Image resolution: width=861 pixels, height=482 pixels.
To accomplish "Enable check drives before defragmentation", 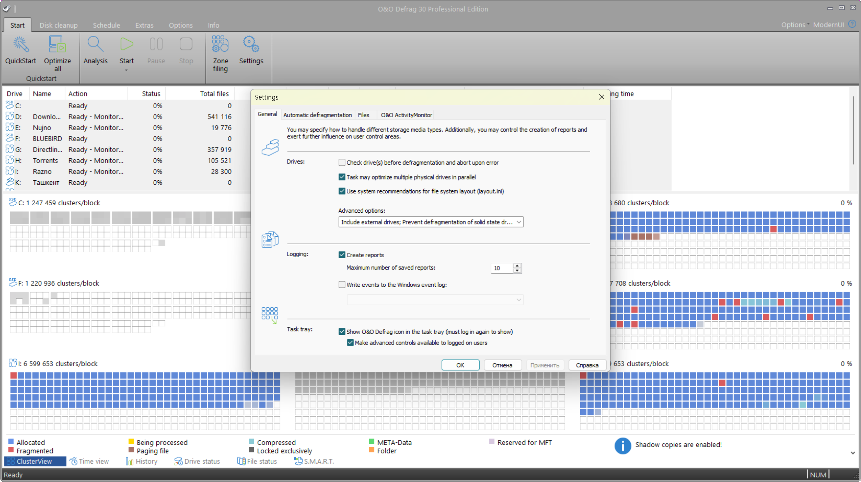I will point(342,163).
